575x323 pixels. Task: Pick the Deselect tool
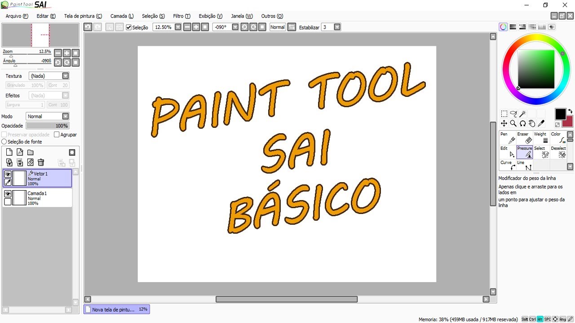(558, 152)
